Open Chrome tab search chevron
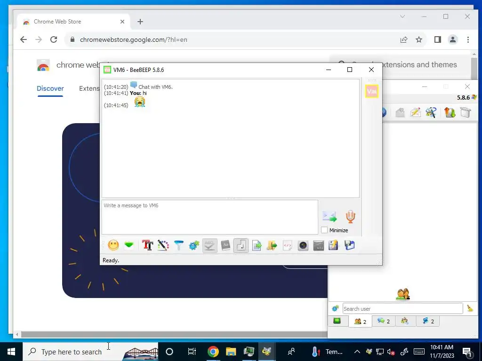Image resolution: width=482 pixels, height=361 pixels. (x=402, y=16)
